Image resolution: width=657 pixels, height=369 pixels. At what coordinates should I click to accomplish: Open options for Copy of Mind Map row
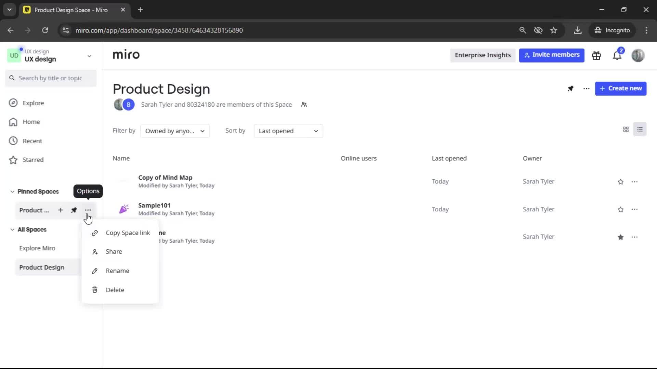[634, 182]
